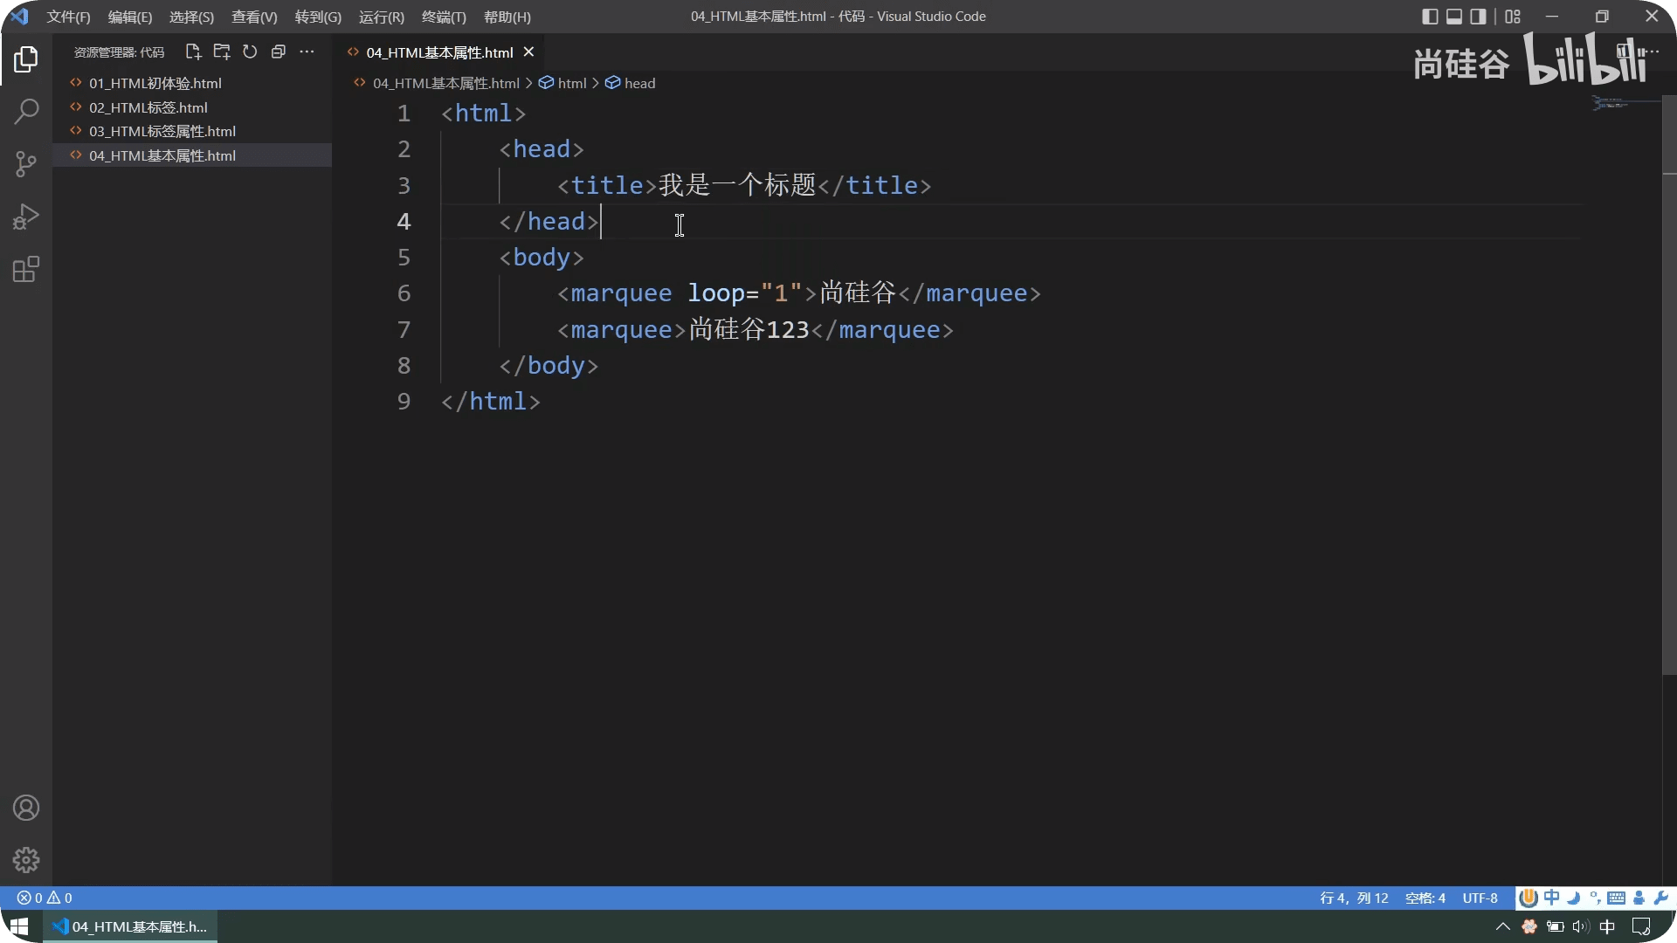Viewport: 1677px width, 943px height.
Task: Click the New Folder icon in explorer
Action: tap(222, 52)
